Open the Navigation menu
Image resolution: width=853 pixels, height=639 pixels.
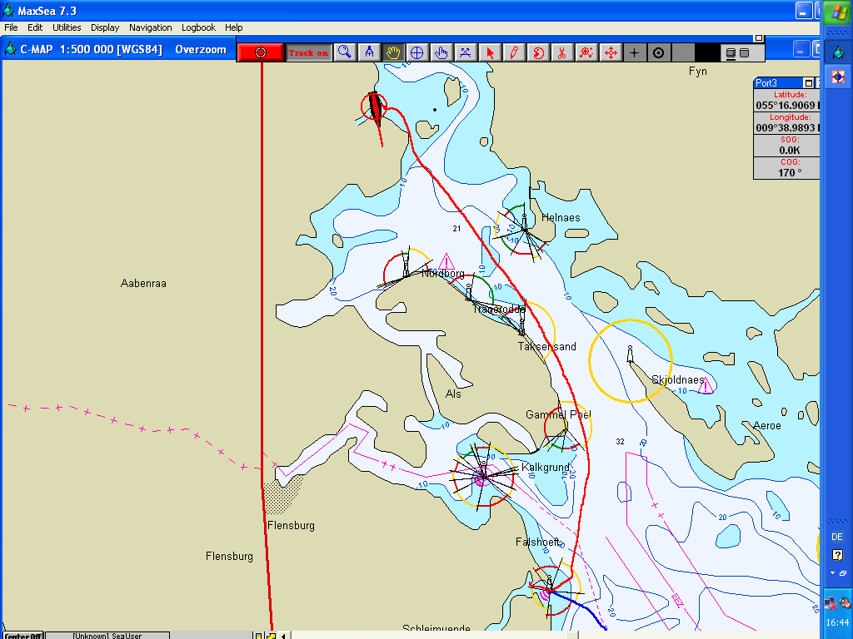[x=150, y=27]
